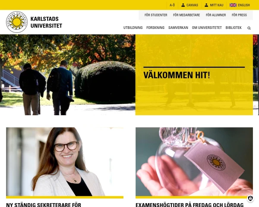
Task: Click the search magnifier icon
Action: pos(249,28)
